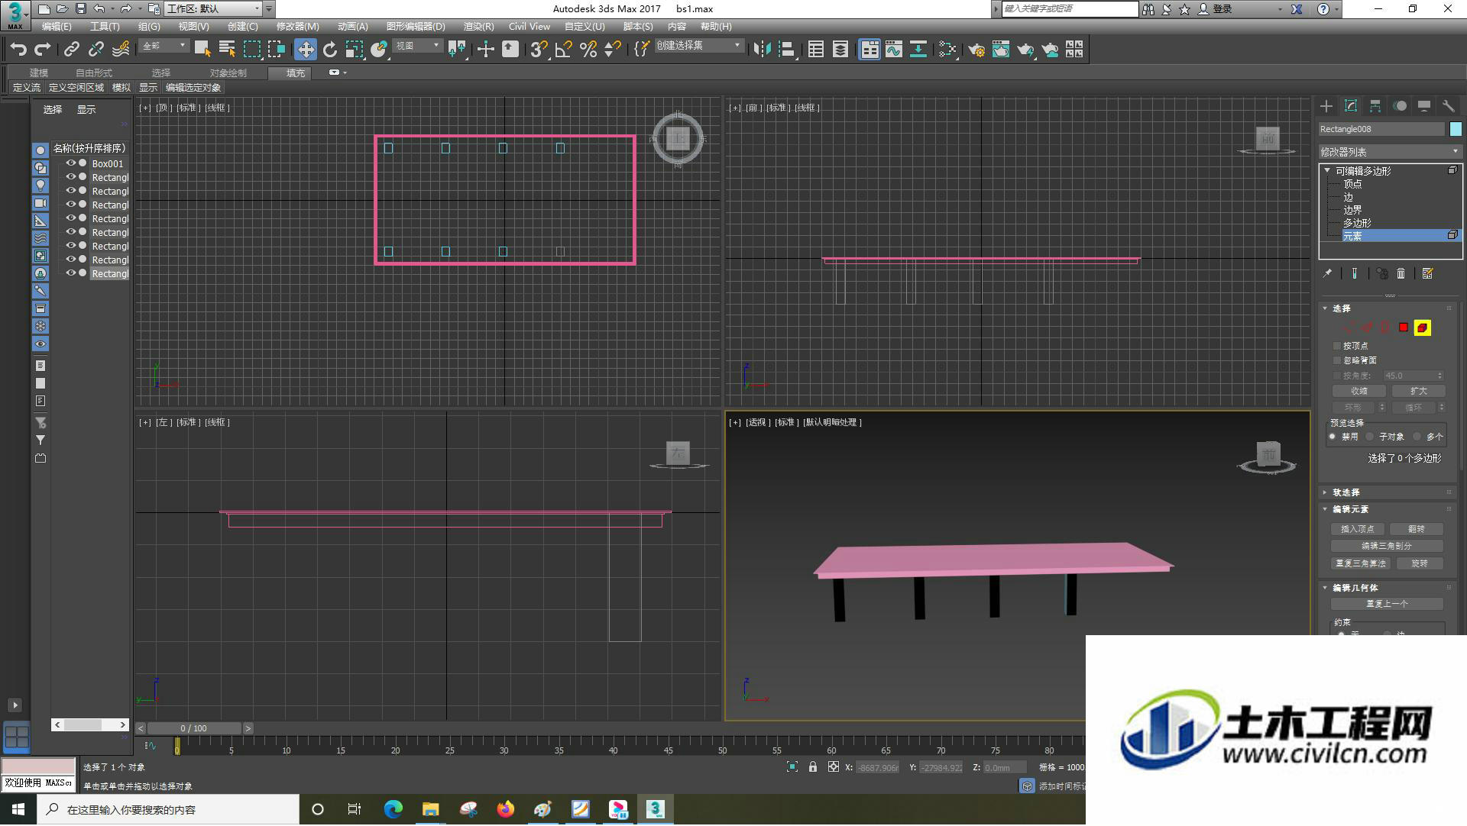Image resolution: width=1467 pixels, height=826 pixels.
Task: Open the 工作区 默认 workspace dropdown
Action: click(213, 9)
